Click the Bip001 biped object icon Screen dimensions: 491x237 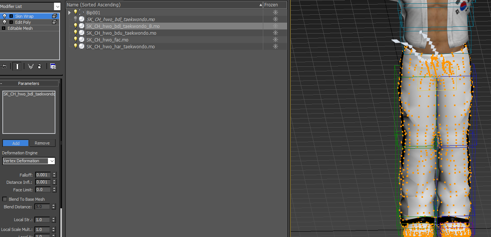82,12
